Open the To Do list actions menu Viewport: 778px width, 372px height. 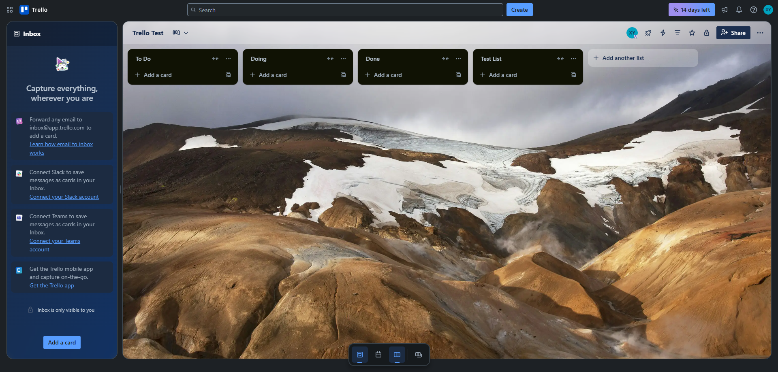228,59
